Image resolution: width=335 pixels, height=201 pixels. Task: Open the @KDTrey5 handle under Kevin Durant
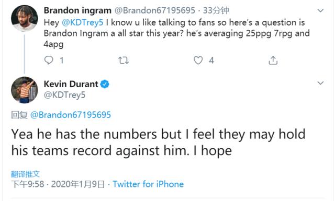tap(64, 95)
